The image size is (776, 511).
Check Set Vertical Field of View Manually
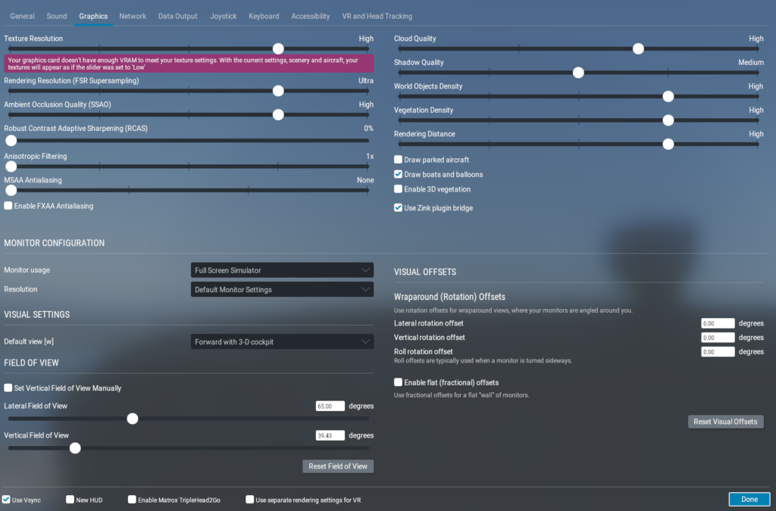[x=8, y=388]
